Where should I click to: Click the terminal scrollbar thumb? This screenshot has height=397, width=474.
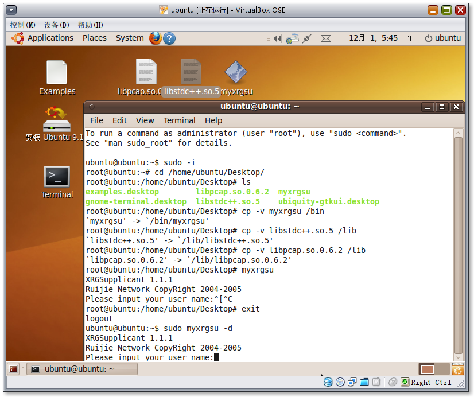459,246
